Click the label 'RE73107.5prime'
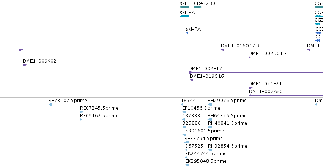This screenshot has height=167, width=323. pos(68,101)
